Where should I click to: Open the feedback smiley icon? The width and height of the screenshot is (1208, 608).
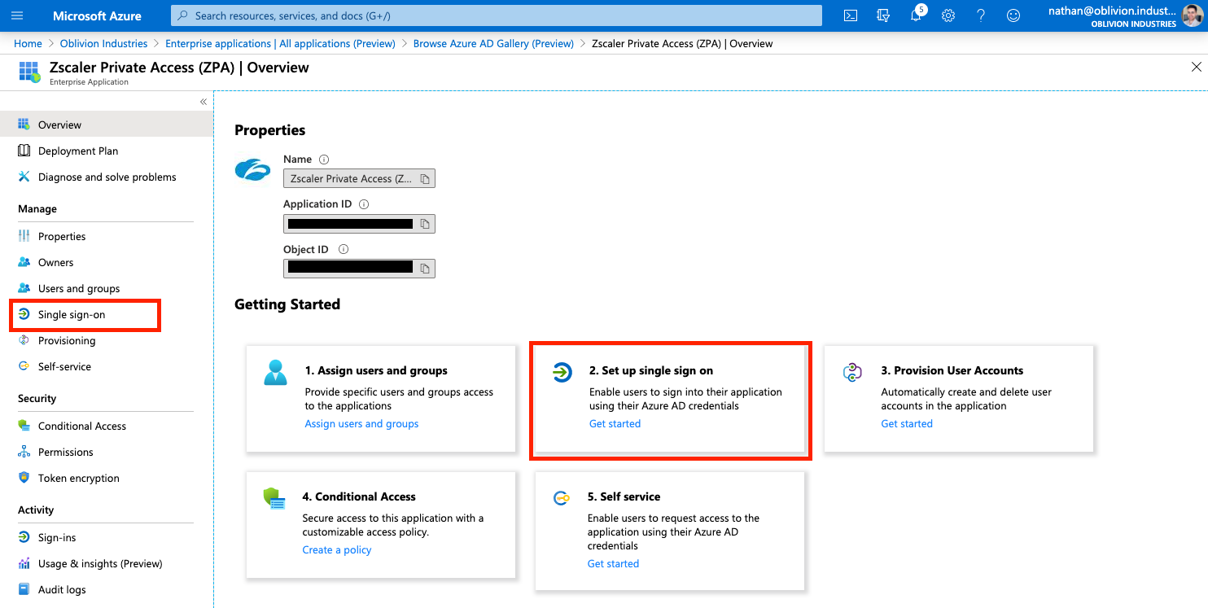pyautogui.click(x=1013, y=15)
